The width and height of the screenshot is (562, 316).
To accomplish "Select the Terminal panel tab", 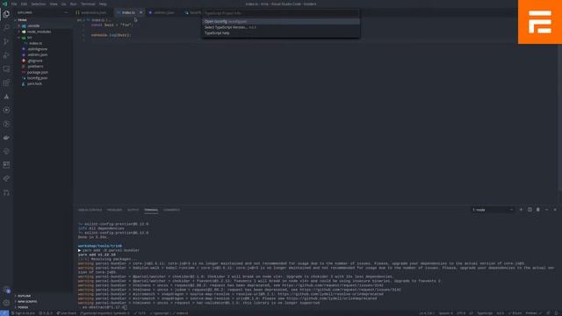I will 151,210.
